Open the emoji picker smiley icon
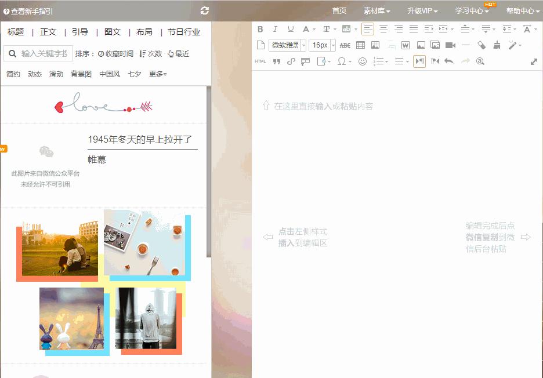 coord(363,60)
